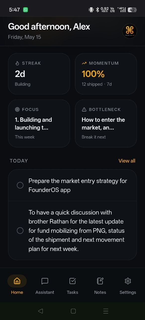Check off the brother Rathan discussion task

tap(20, 230)
